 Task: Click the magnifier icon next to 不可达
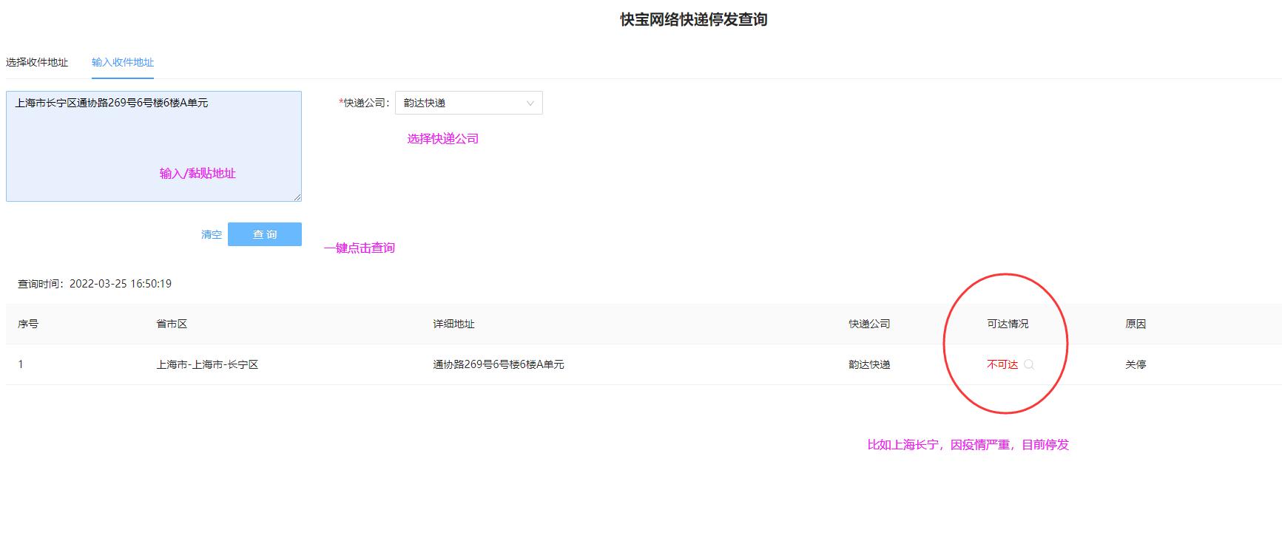(1029, 364)
